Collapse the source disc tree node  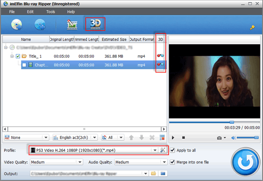click(x=6, y=47)
